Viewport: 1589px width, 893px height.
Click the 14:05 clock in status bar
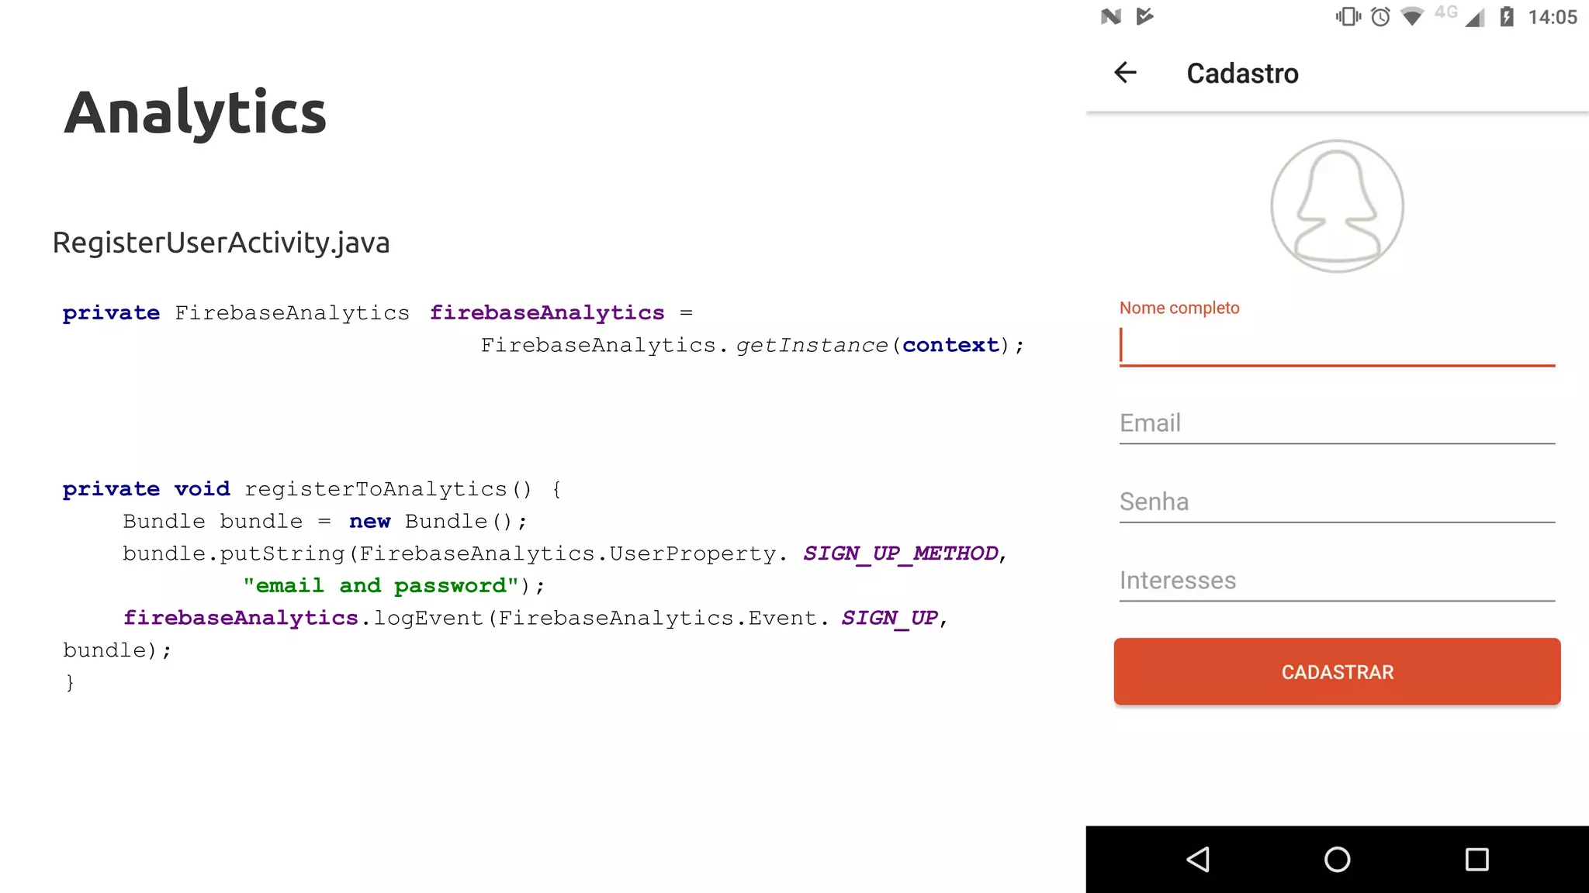1553,17
